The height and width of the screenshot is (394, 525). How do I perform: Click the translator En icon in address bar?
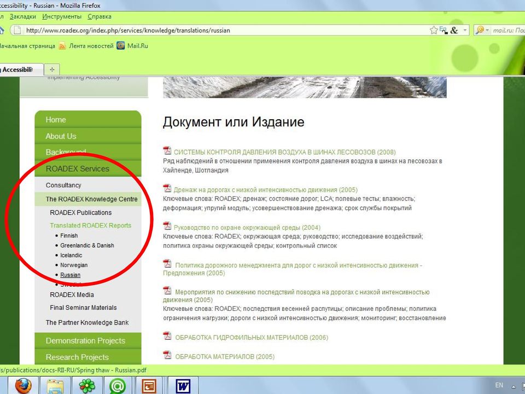point(444,30)
